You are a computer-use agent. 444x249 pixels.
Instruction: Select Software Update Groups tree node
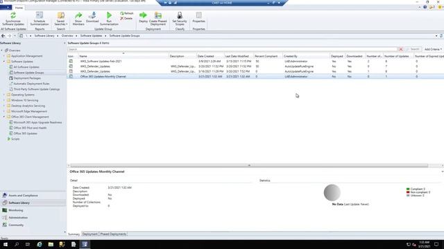pos(28,73)
